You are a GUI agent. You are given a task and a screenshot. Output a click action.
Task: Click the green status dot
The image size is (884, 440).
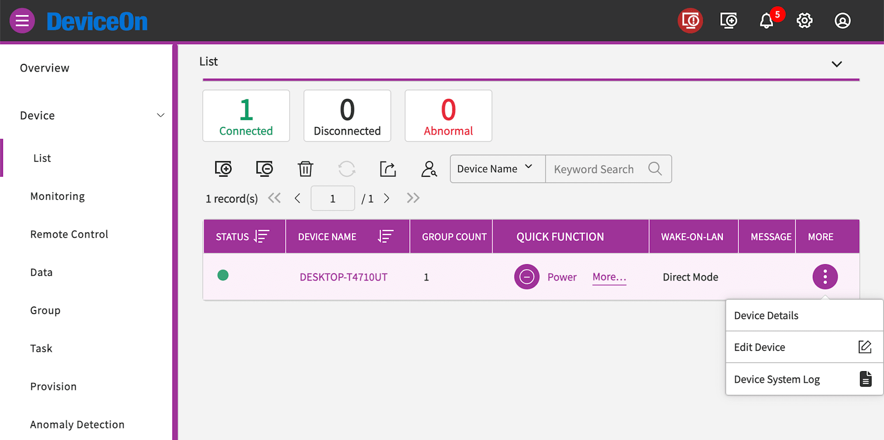click(223, 275)
